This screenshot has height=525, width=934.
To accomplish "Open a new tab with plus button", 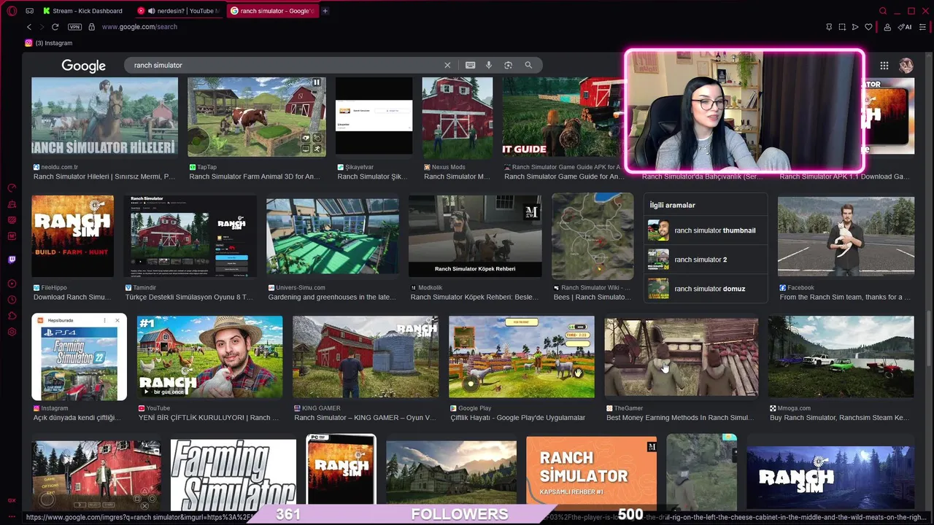I will pyautogui.click(x=325, y=11).
